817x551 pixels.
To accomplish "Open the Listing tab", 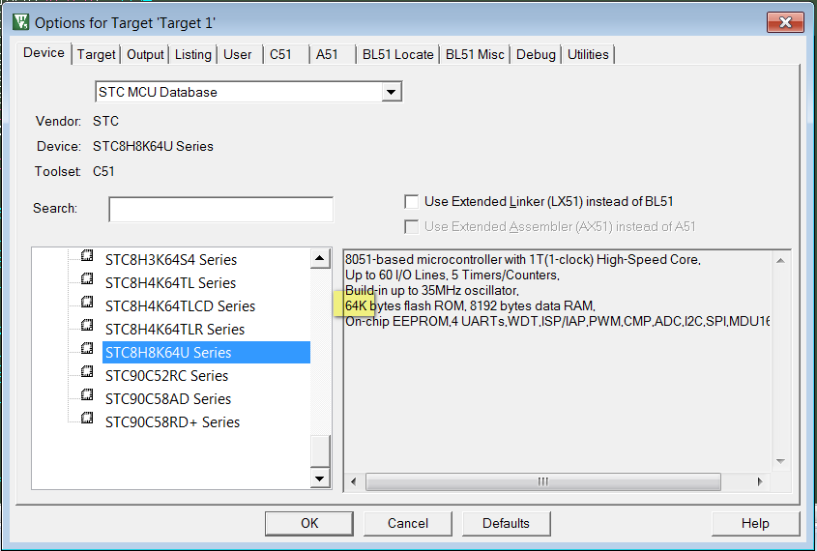I will 193,55.
